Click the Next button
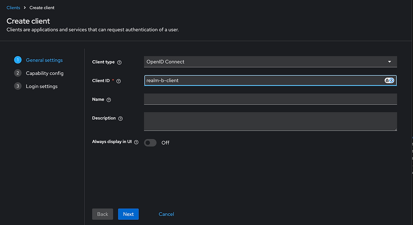 pyautogui.click(x=128, y=214)
